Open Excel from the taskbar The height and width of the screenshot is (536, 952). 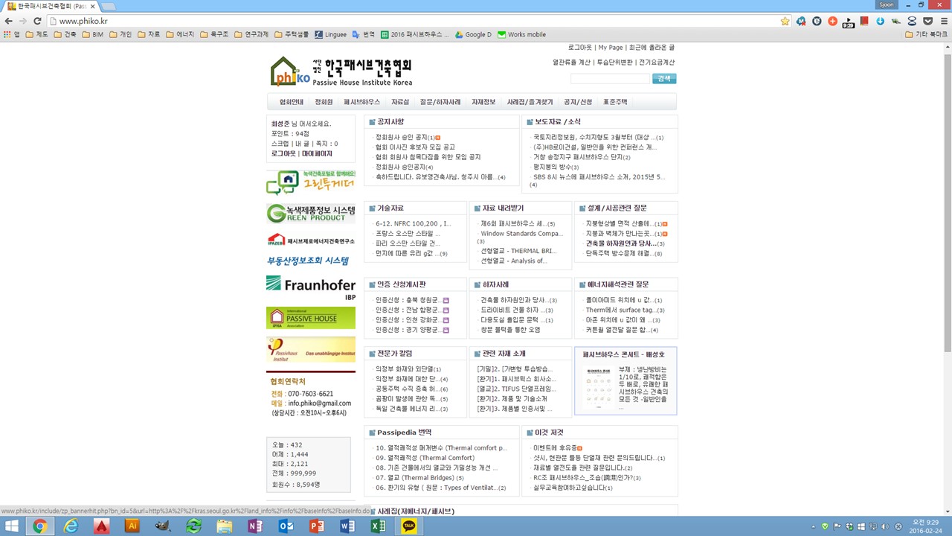click(378, 526)
